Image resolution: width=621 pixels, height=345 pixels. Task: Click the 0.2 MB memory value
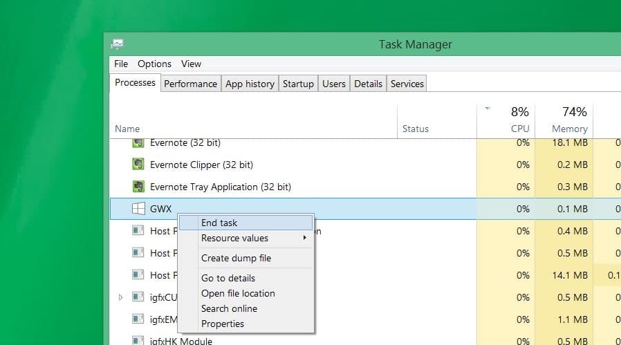573,165
